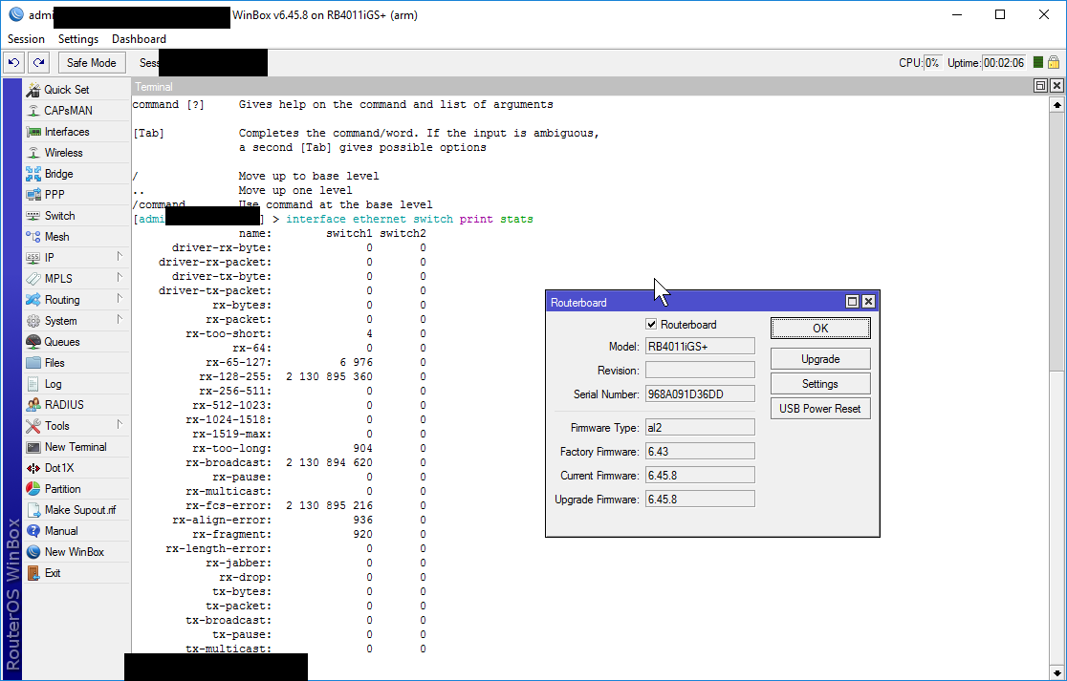Image resolution: width=1067 pixels, height=681 pixels.
Task: Click the Serial Number field
Action: click(700, 394)
